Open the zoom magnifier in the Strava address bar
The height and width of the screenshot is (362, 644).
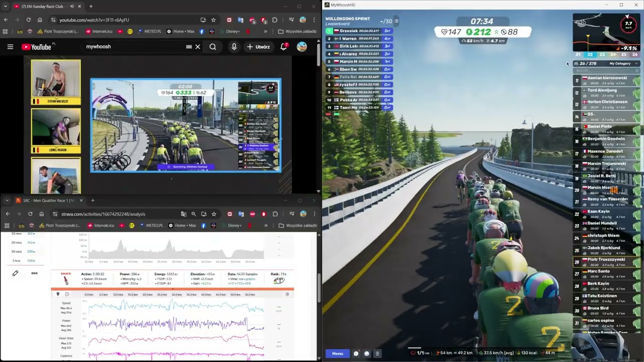point(194,214)
